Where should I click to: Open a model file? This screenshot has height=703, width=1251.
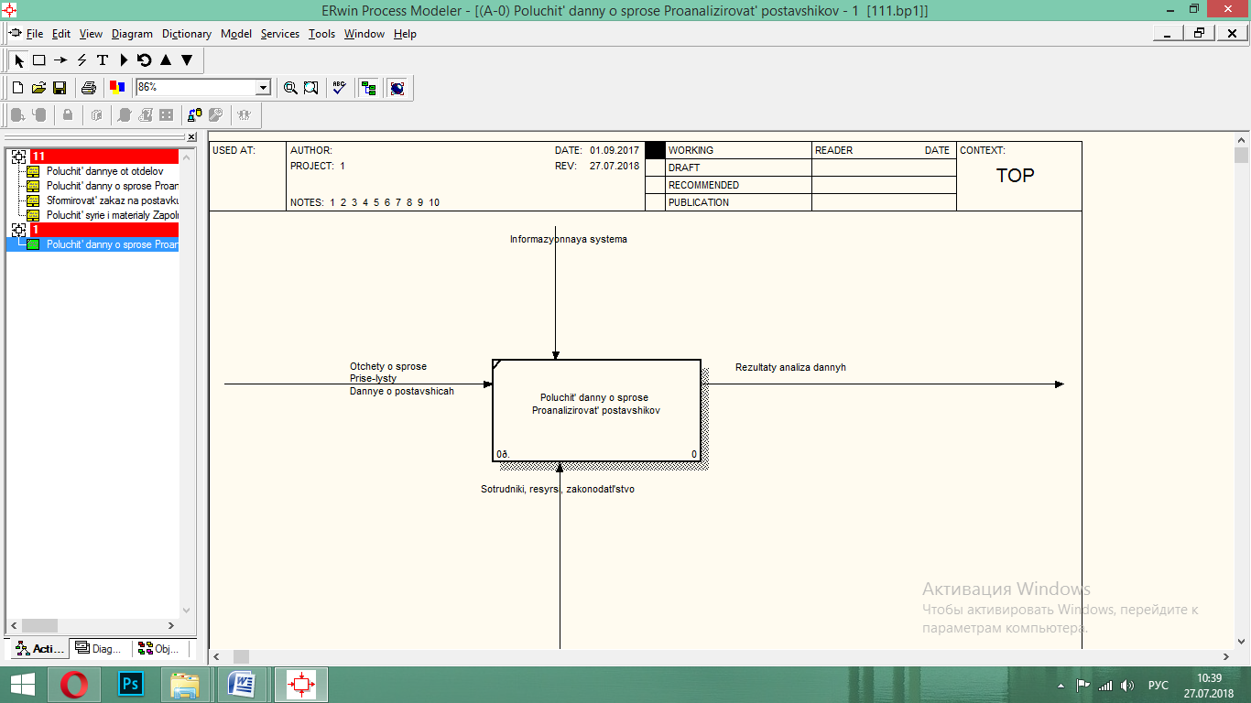tap(38, 88)
